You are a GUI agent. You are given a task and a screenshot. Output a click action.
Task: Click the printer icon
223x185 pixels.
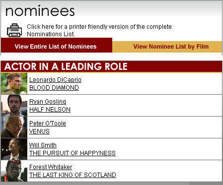[x=14, y=30]
